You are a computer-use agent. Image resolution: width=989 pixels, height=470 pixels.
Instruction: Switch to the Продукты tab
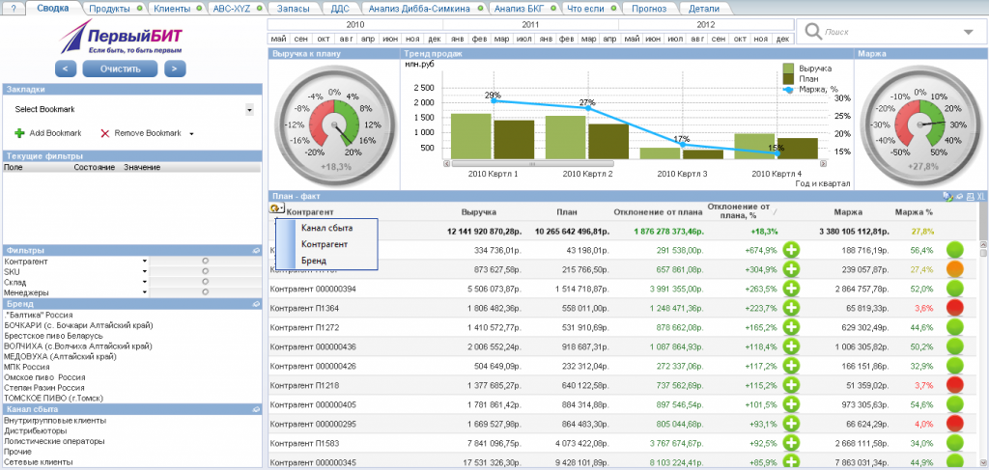coord(110,9)
